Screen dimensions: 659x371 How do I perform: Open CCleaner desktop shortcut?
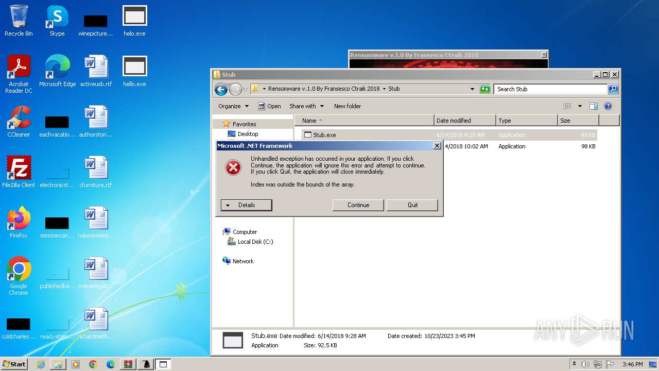19,122
